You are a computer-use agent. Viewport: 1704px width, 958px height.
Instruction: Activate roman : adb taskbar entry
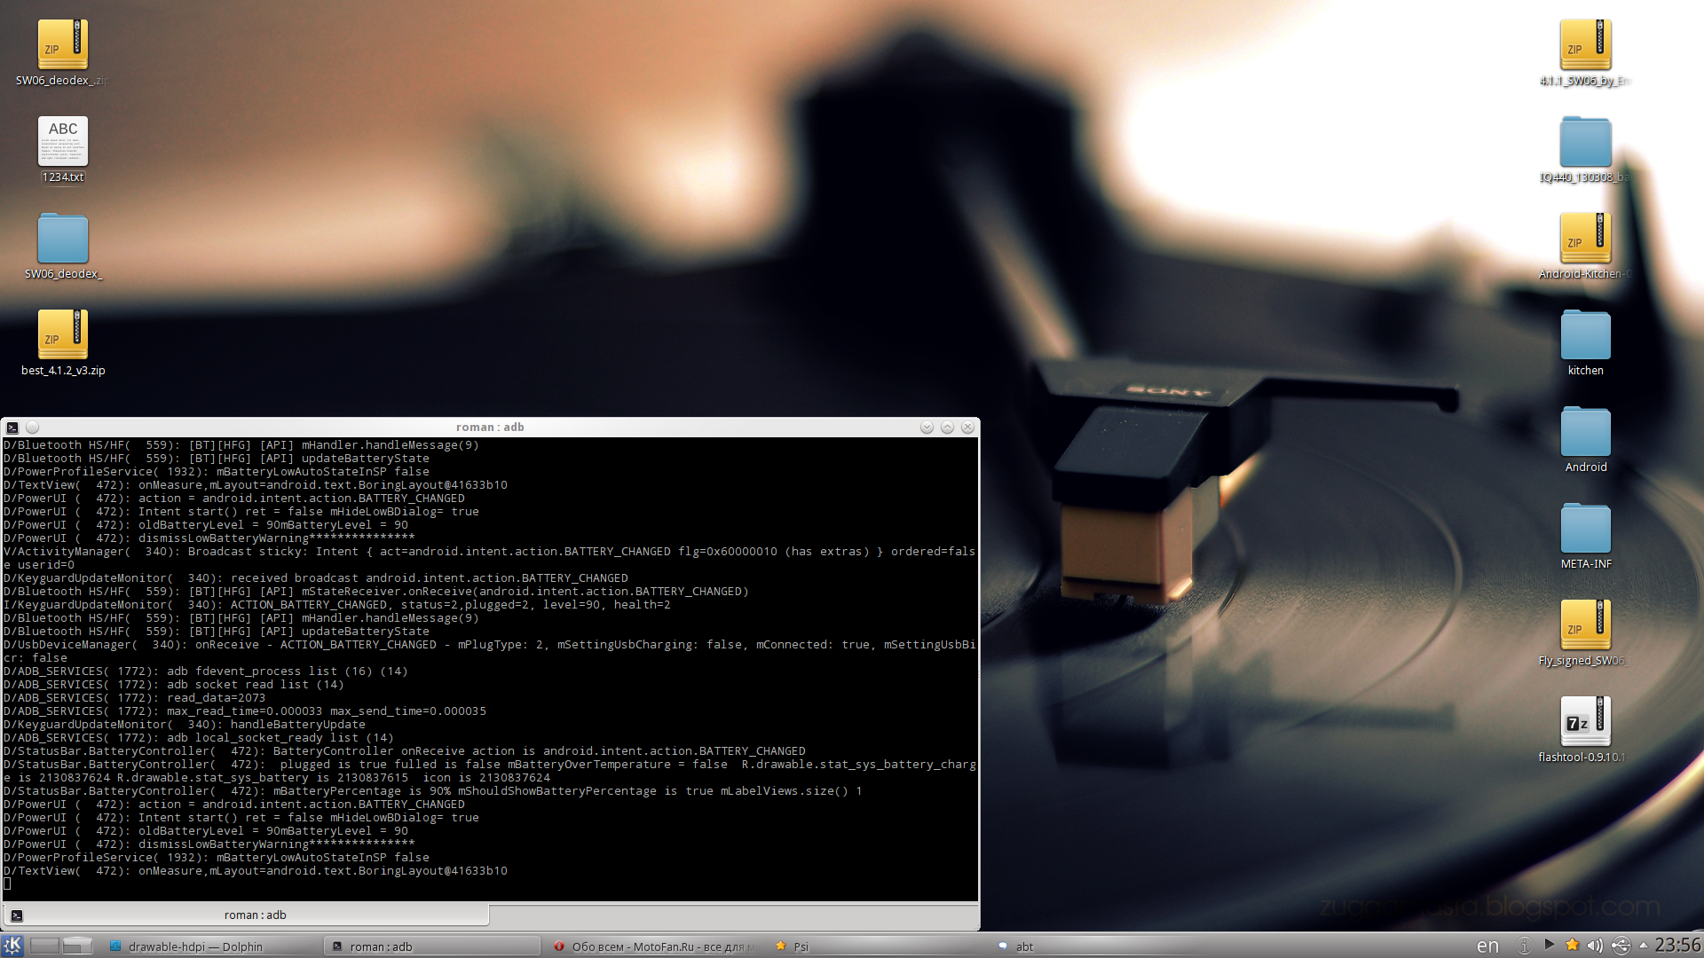click(432, 946)
